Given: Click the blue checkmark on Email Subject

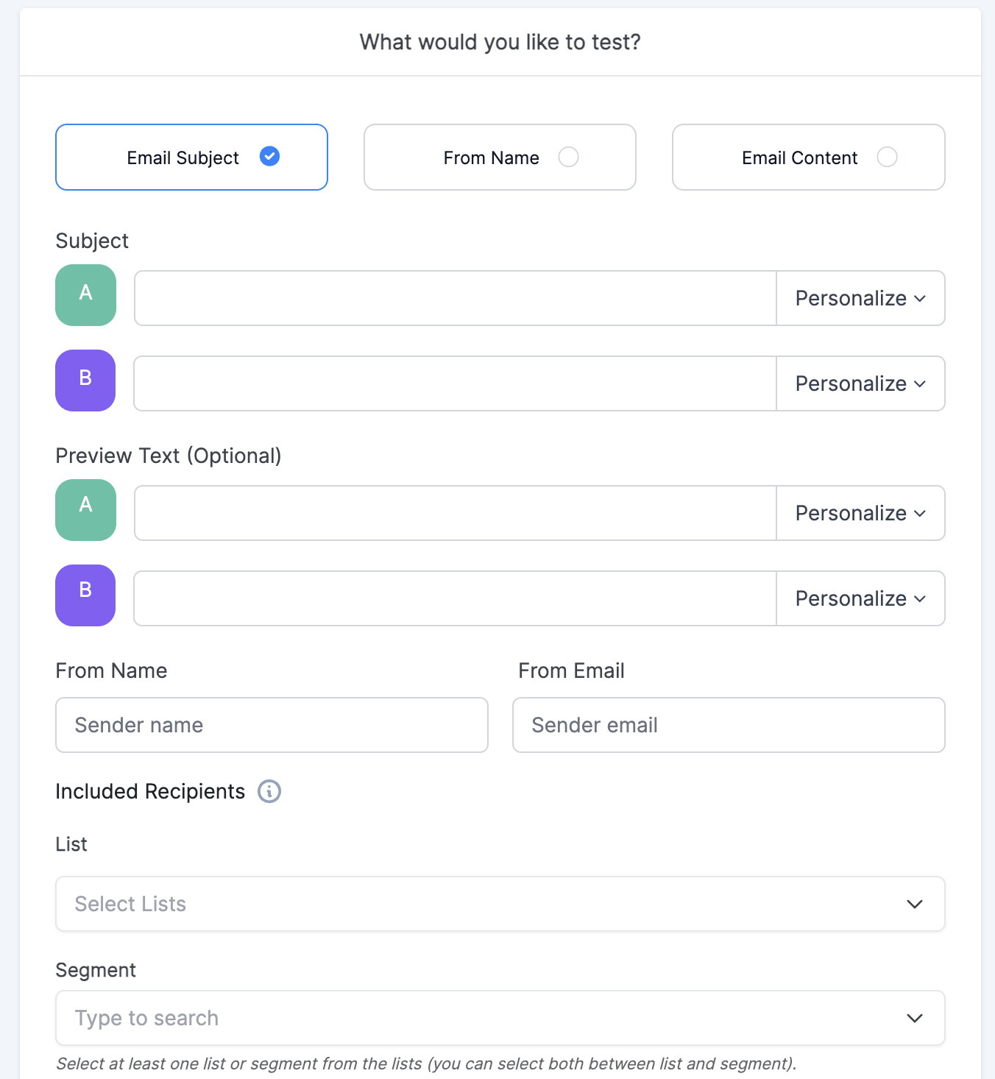Looking at the screenshot, I should click(270, 157).
